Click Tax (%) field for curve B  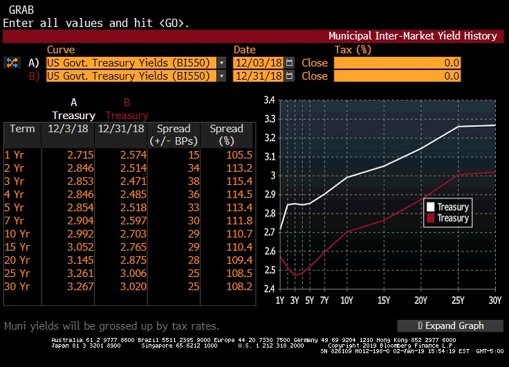coord(397,76)
